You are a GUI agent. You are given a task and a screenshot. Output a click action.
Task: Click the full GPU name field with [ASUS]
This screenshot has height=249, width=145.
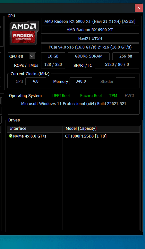[90, 22]
